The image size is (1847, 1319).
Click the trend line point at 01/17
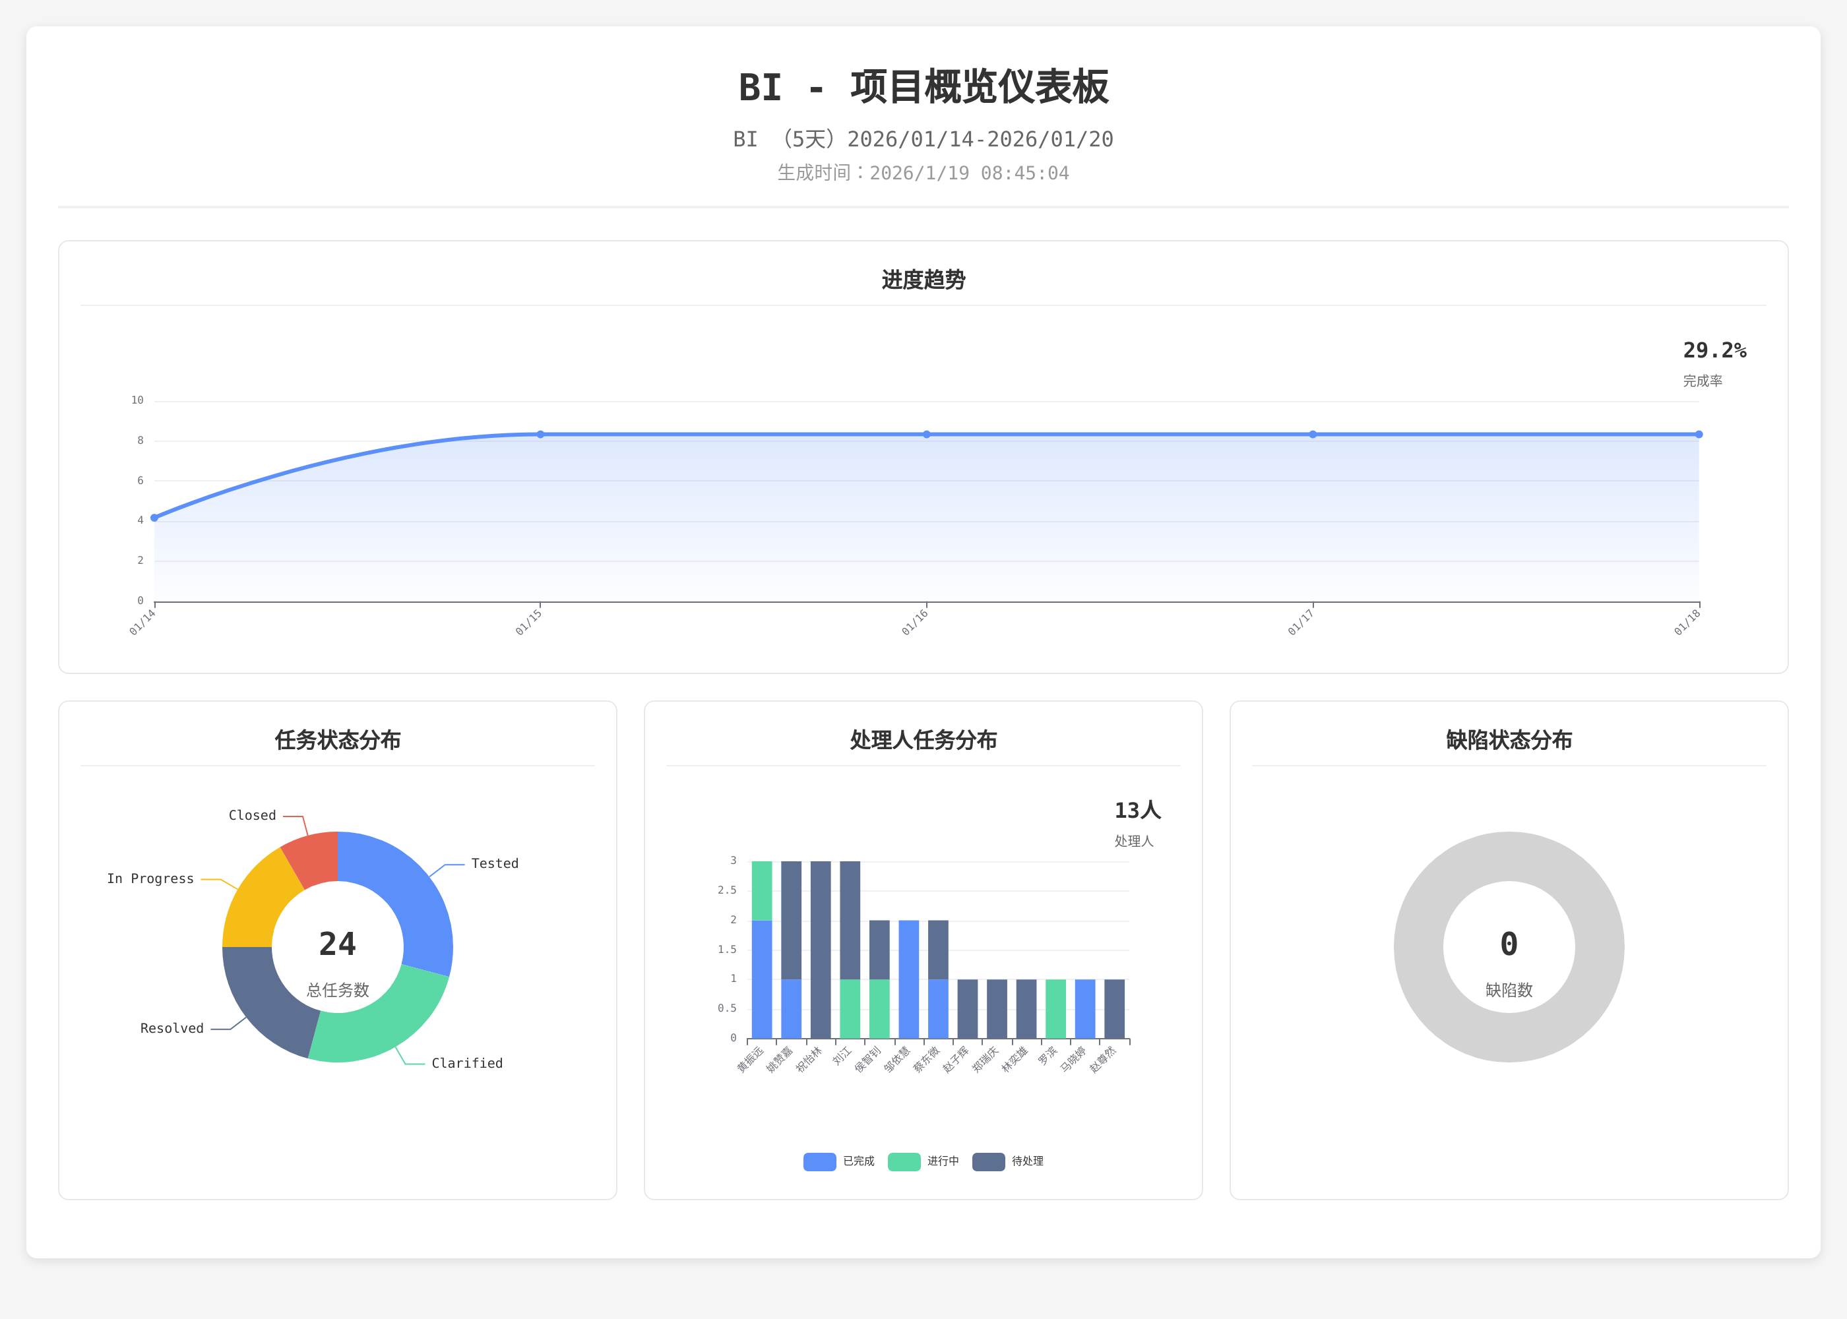pyautogui.click(x=1313, y=435)
